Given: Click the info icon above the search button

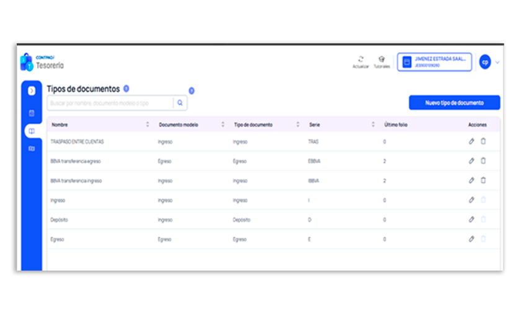Looking at the screenshot, I should coord(192,91).
